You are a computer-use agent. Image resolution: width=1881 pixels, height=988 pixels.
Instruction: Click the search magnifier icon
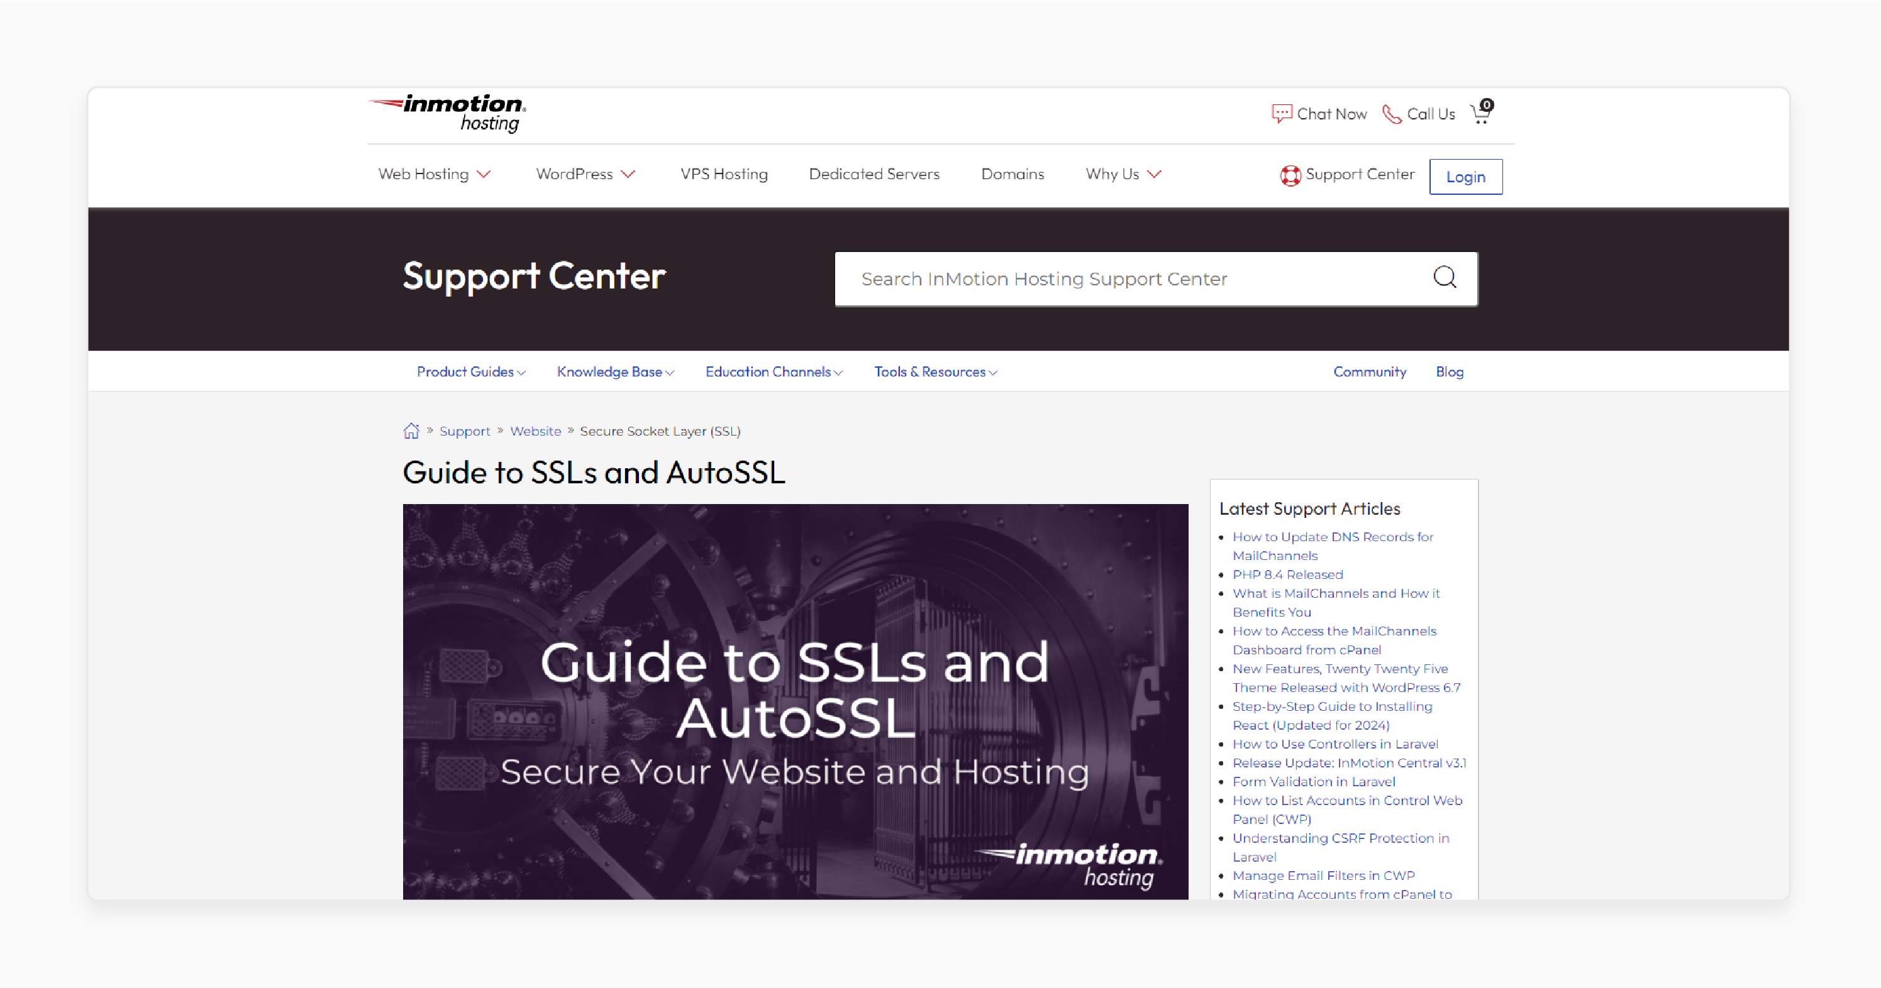point(1445,277)
